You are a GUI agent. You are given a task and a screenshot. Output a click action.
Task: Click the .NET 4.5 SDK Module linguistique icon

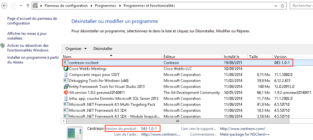(66, 116)
